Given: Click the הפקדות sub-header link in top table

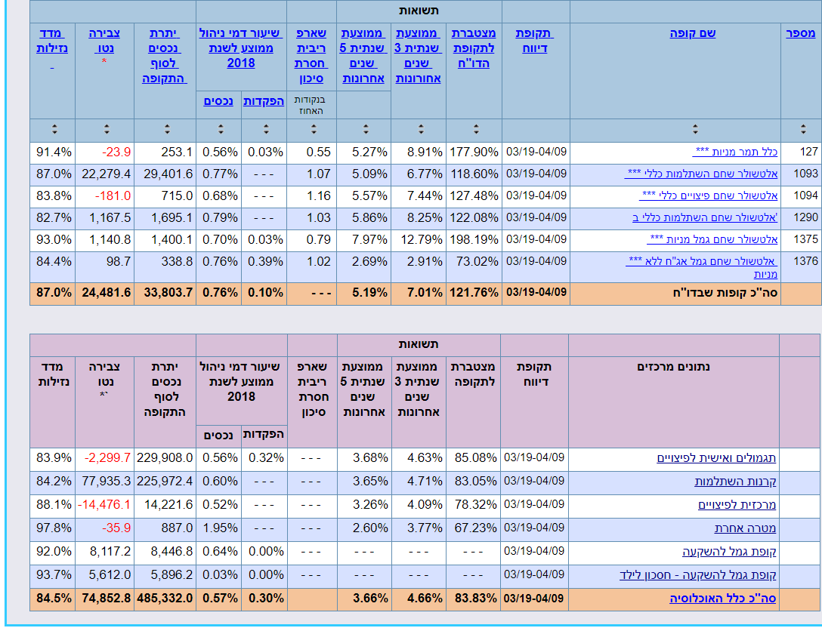Looking at the screenshot, I should tap(264, 101).
